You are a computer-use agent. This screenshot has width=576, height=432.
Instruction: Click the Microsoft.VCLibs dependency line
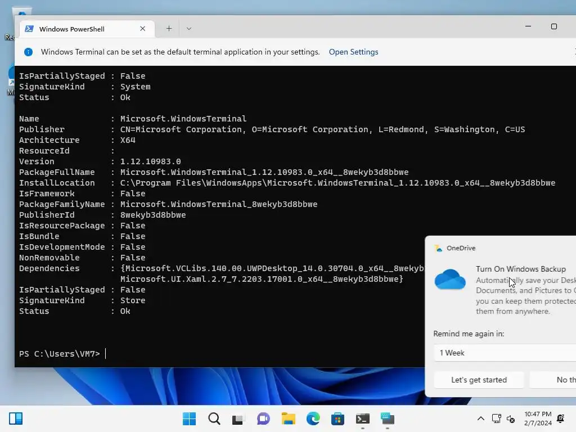[273, 268]
